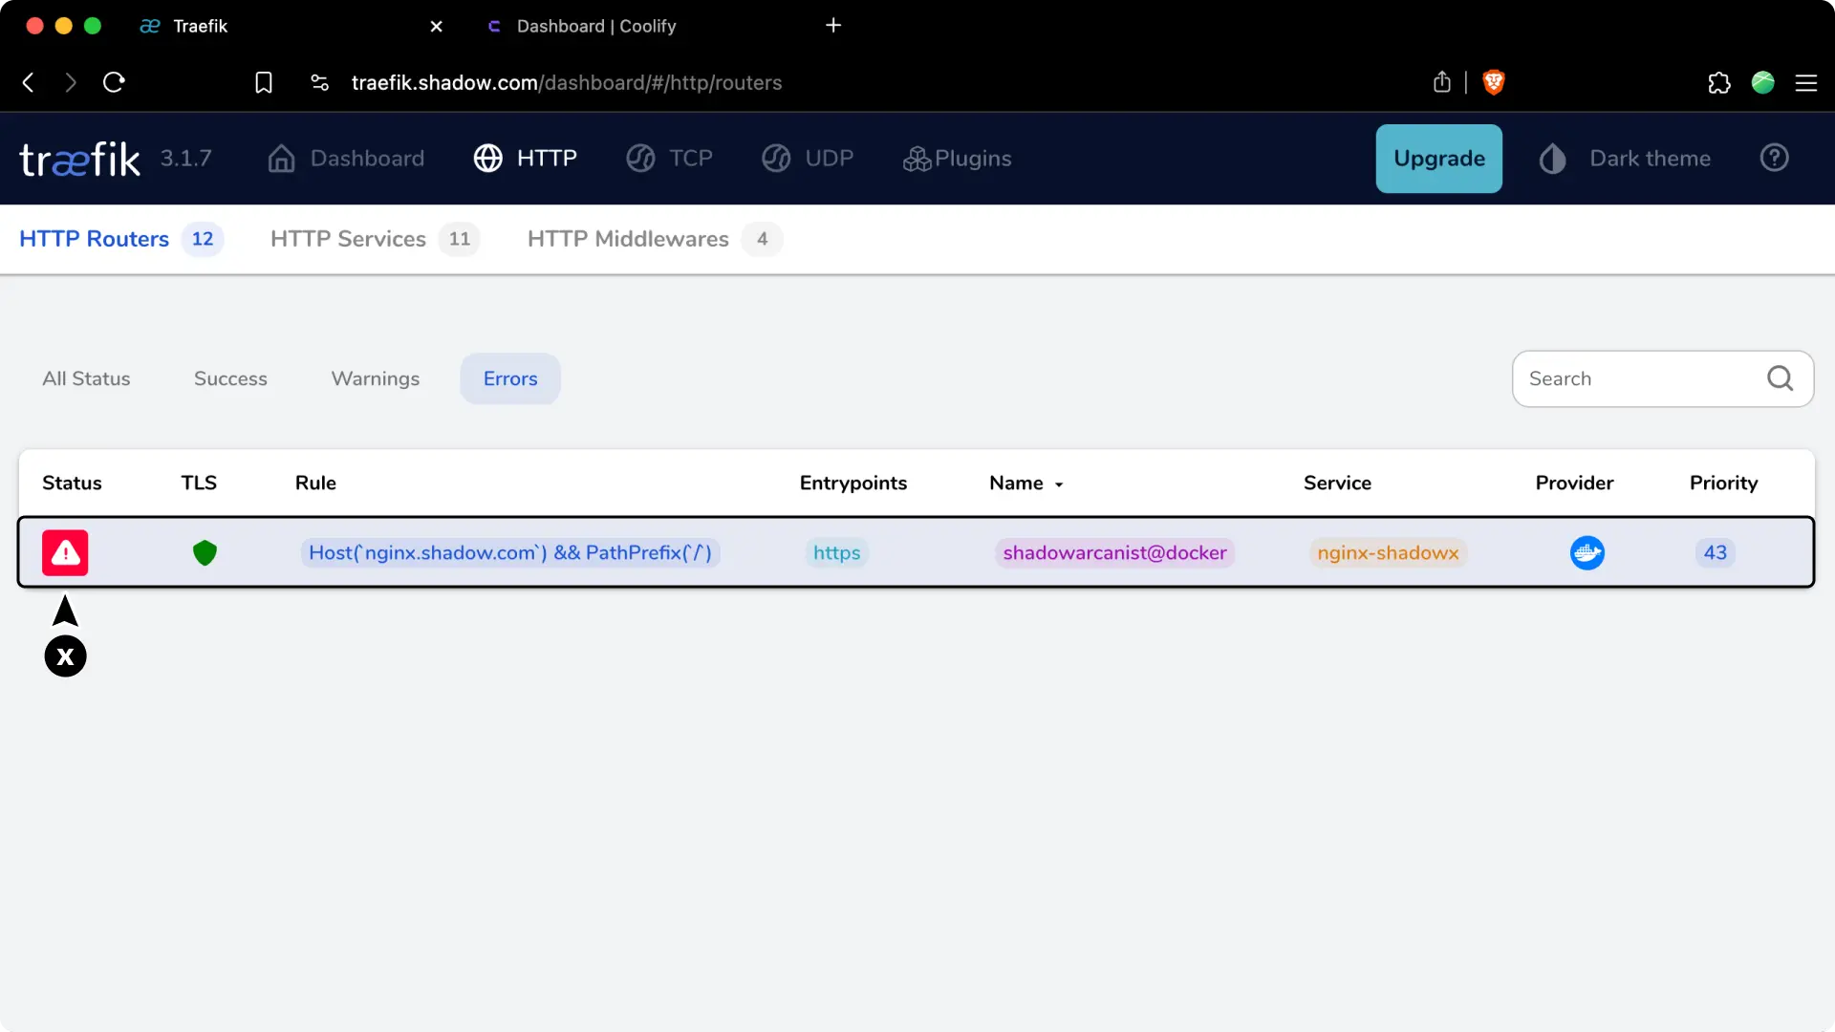The width and height of the screenshot is (1835, 1032).
Task: Open the browser profile avatar
Action: pyautogui.click(x=1762, y=82)
